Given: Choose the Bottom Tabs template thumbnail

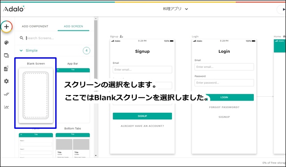Looking at the screenshot, I should [x=73, y=145].
